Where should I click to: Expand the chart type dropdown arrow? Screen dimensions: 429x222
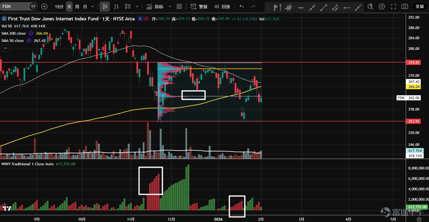click(137, 6)
